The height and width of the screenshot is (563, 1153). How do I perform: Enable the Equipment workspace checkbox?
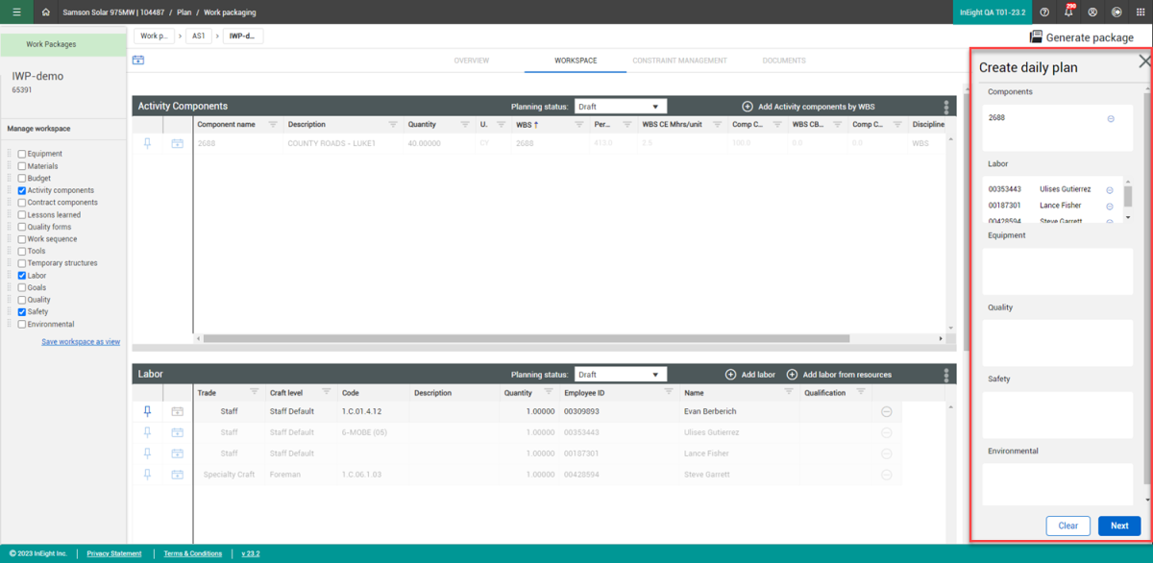22,154
